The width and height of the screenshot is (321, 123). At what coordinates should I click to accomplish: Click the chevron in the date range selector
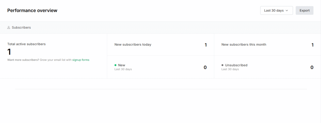tap(287, 11)
